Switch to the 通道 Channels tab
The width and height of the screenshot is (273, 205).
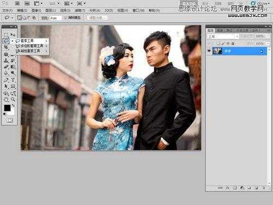pyautogui.click(x=219, y=31)
